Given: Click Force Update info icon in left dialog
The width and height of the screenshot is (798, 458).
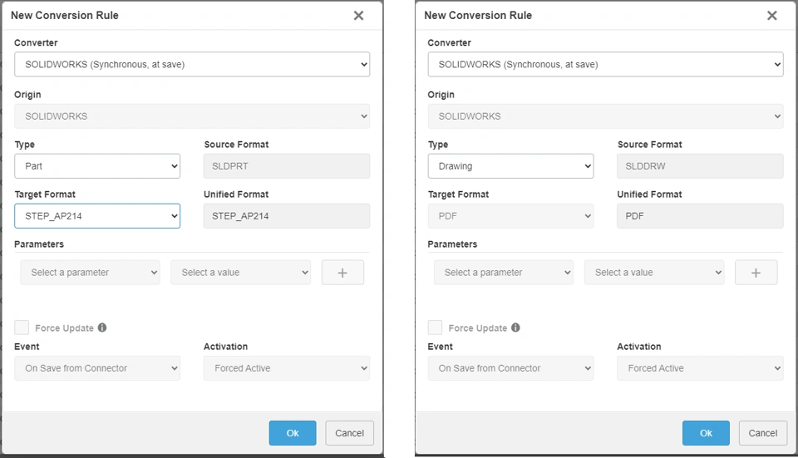Looking at the screenshot, I should 102,327.
